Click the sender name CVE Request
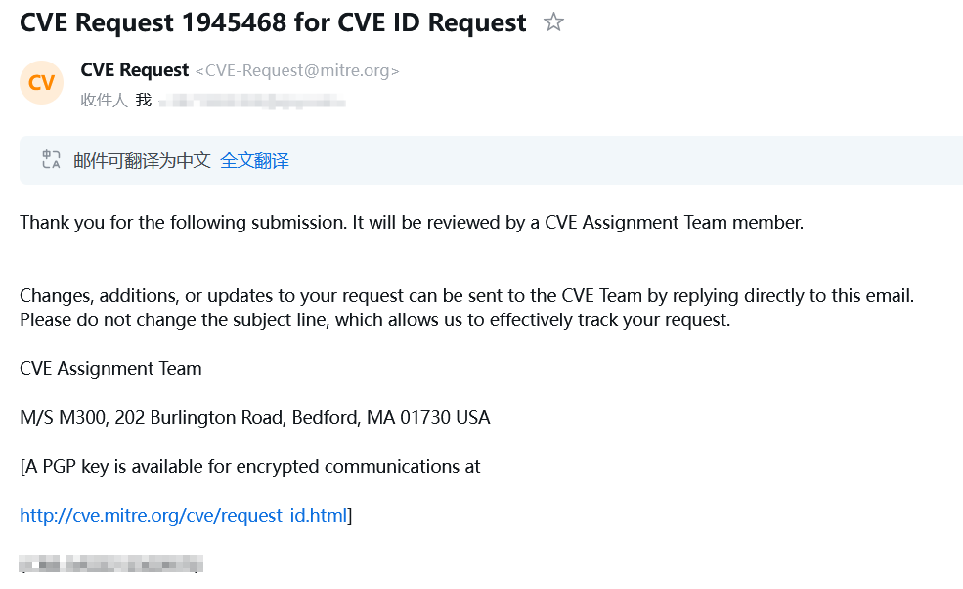The width and height of the screenshot is (963, 589). (135, 70)
